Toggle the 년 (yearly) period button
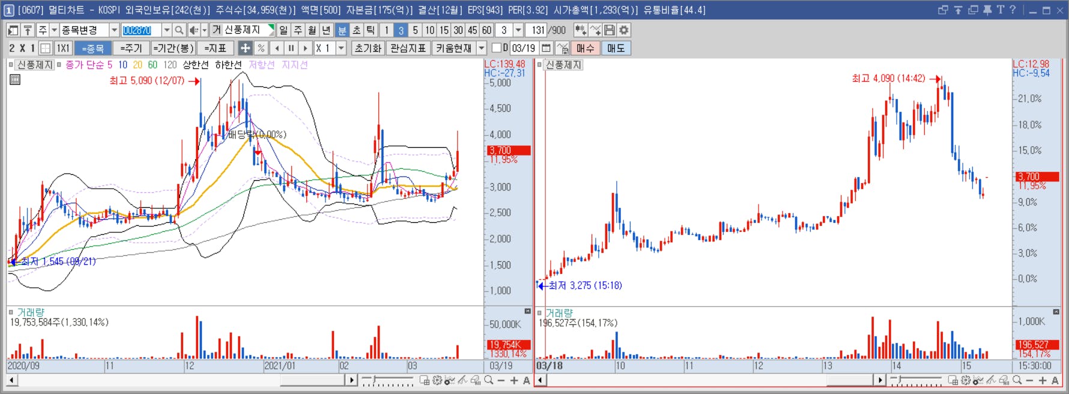The height and width of the screenshot is (394, 1069). click(327, 30)
